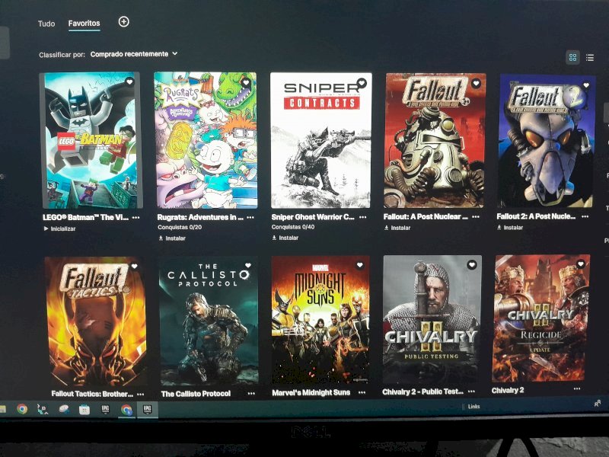Open The Callisto Protocol cover art
Viewport: 609px width, 457px height.
pos(209,321)
